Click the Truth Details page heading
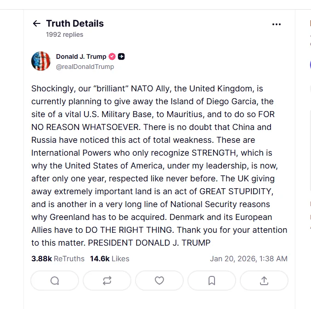The height and width of the screenshot is (309, 311). tap(75, 23)
